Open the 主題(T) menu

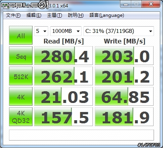point(54,15)
